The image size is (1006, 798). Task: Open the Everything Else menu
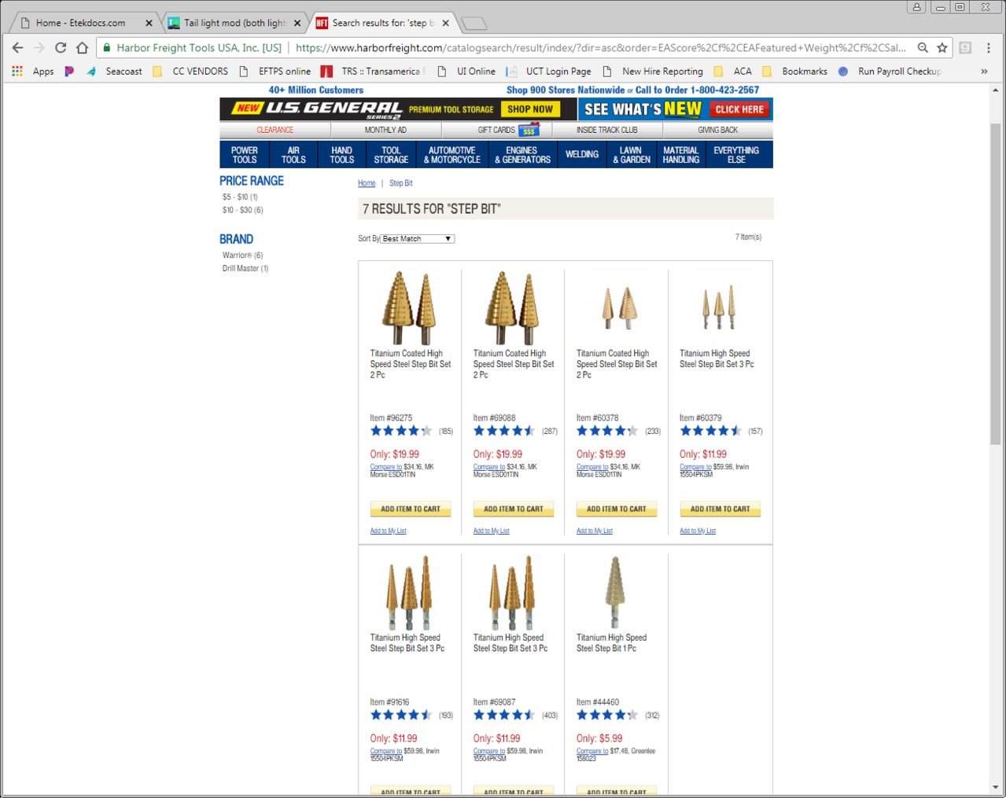[736, 155]
